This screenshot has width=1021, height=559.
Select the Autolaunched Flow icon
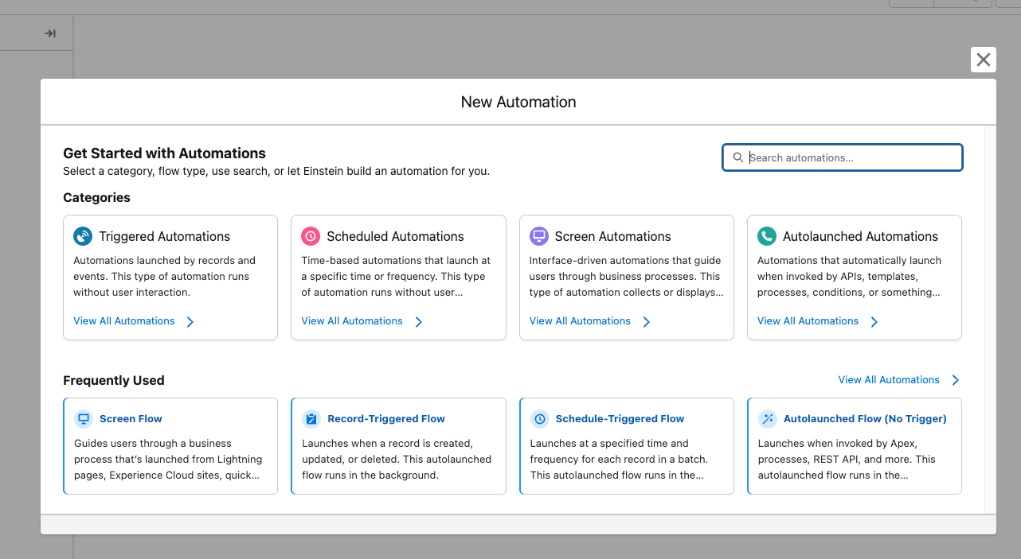coord(767,418)
